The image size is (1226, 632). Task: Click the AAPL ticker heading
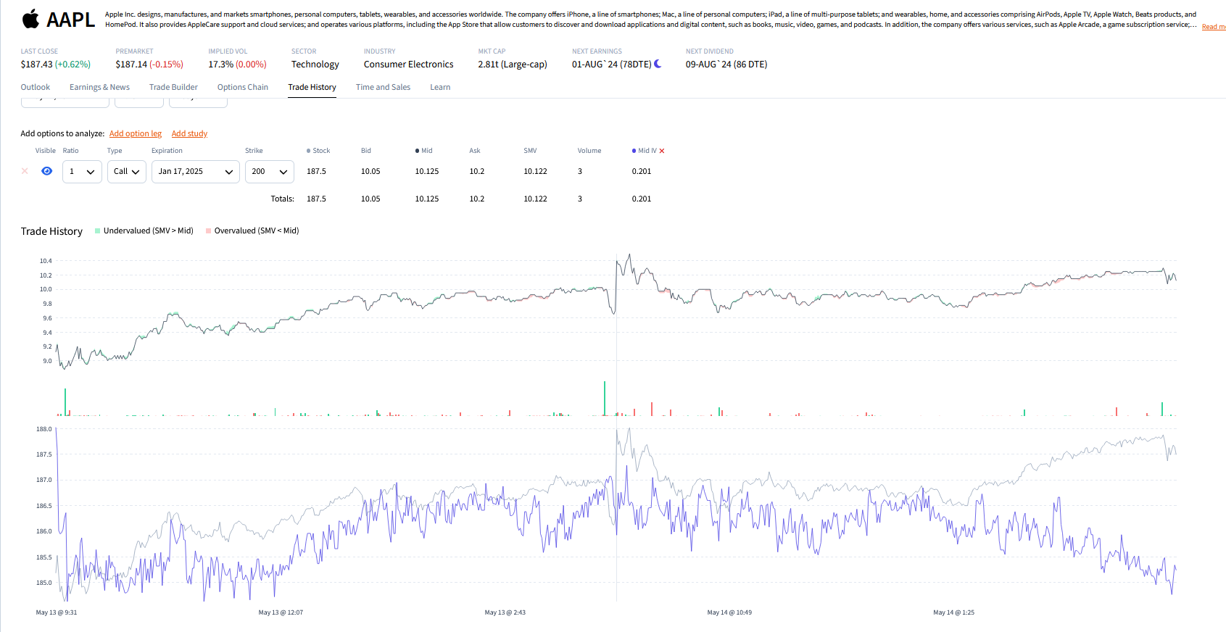(71, 20)
